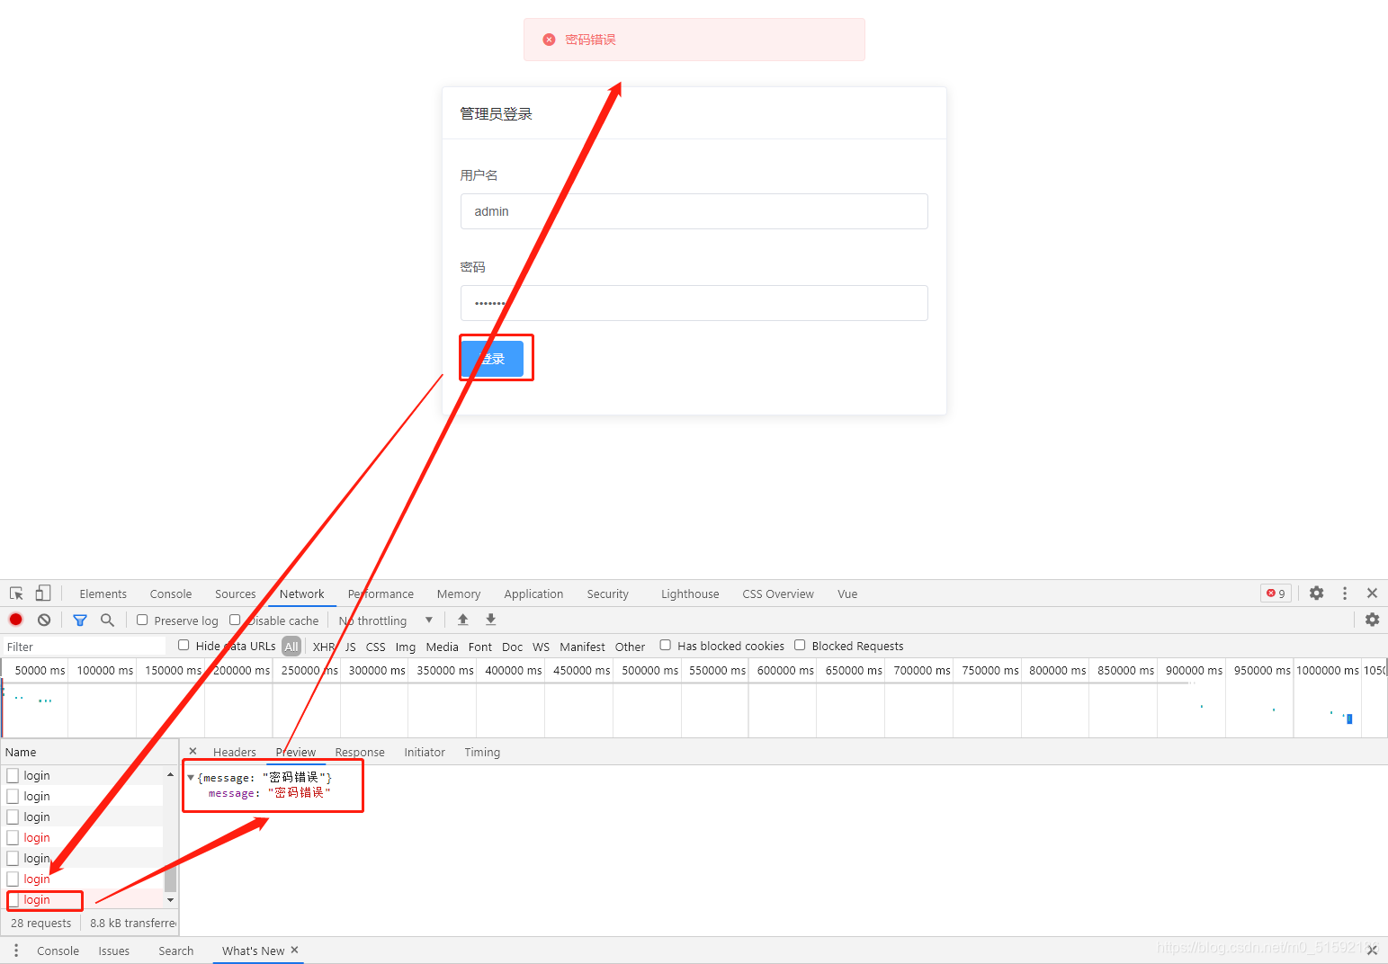Select the Response tab of request
The height and width of the screenshot is (964, 1388).
coord(360,752)
